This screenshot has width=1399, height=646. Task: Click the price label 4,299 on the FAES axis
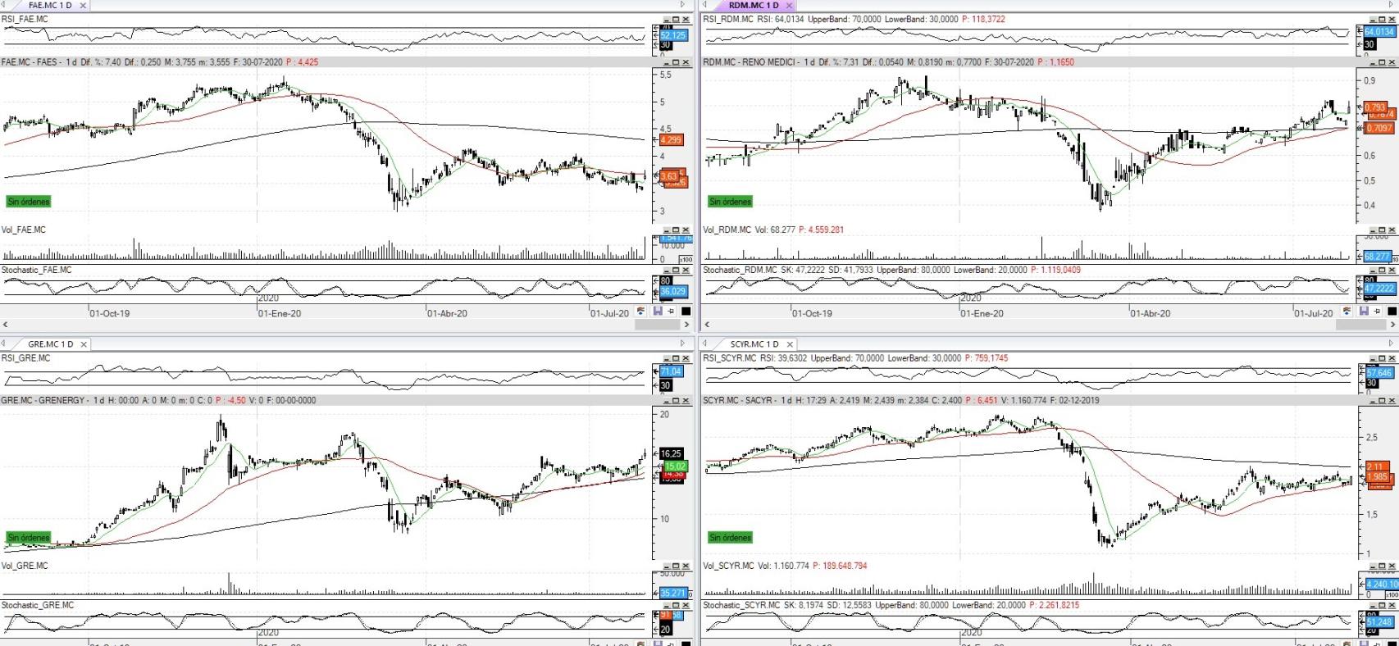click(x=671, y=140)
